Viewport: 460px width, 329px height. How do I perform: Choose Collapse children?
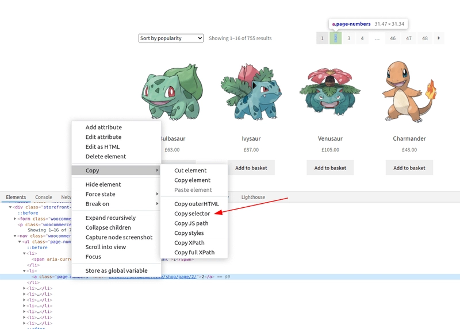[116, 227]
